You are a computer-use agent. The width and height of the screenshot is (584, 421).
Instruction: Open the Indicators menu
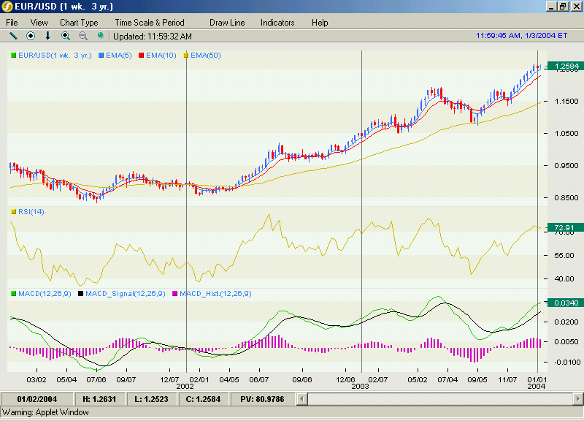point(277,23)
